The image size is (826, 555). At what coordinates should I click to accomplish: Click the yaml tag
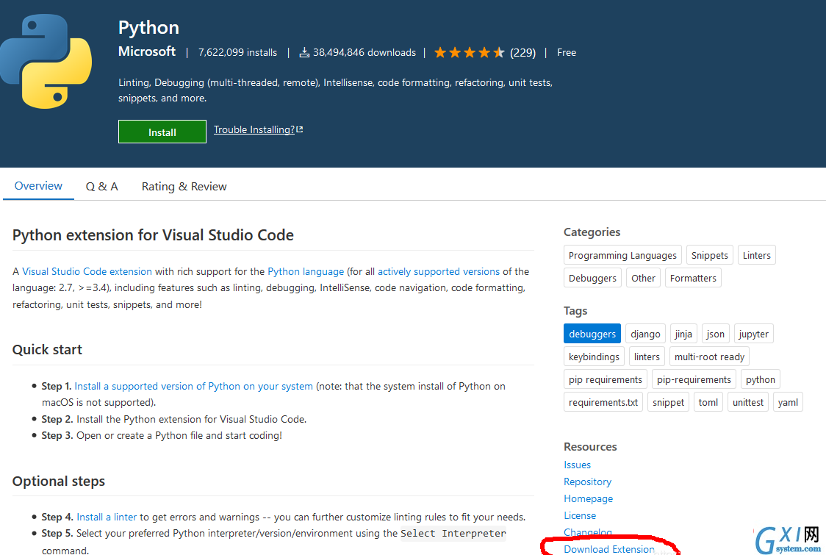[788, 402]
